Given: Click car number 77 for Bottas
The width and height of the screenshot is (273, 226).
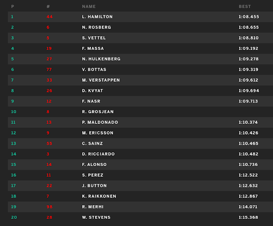Looking at the screenshot, I should point(49,69).
